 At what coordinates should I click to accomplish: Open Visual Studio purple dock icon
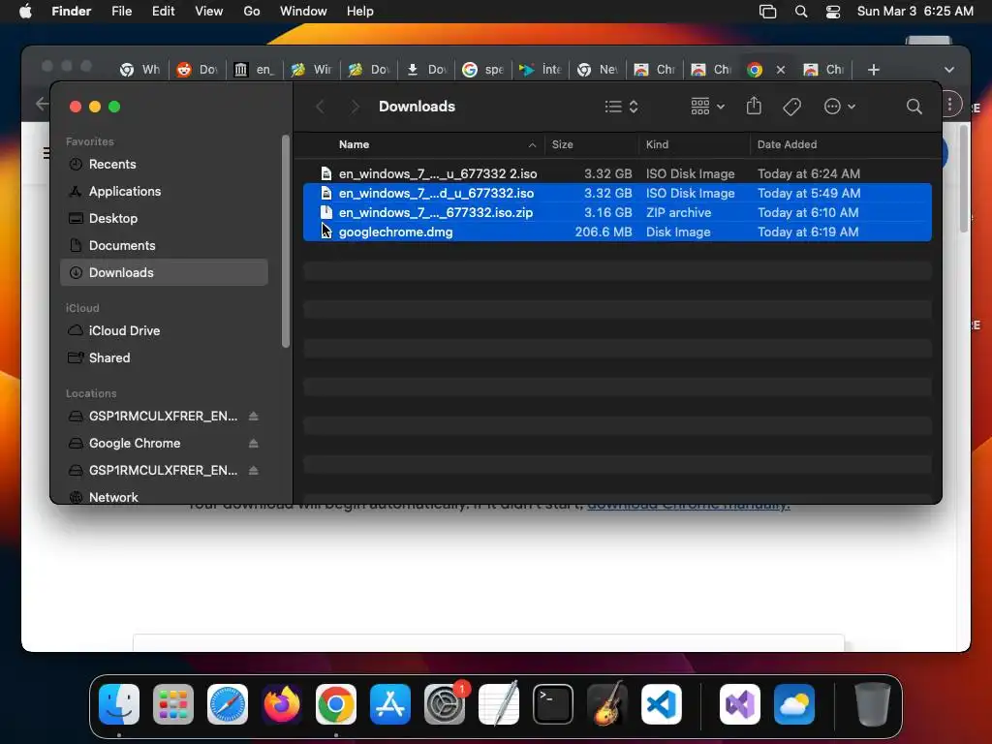point(740,704)
